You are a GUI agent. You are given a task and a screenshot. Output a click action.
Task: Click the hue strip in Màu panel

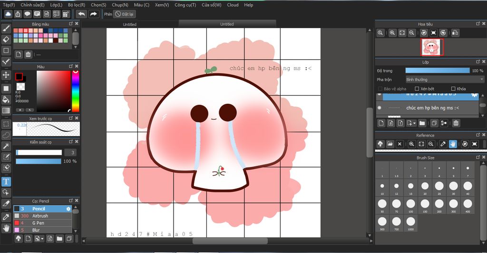click(76, 91)
